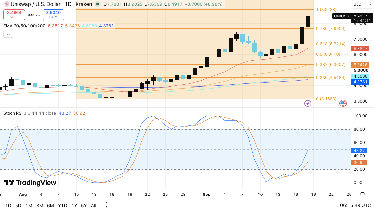374x210 pixels.
Task: Select the 3M time range
Action: click(x=40, y=205)
